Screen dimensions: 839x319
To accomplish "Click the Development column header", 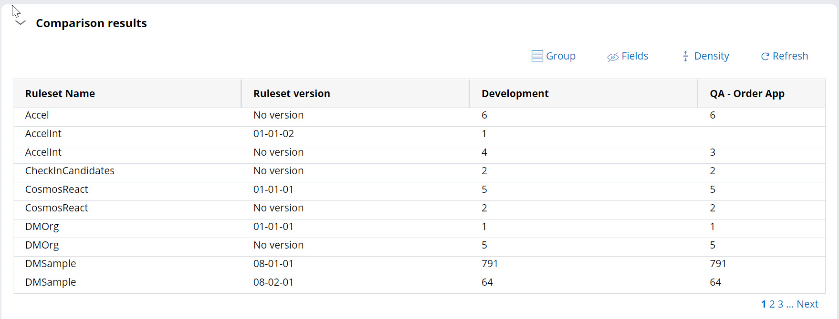I will [515, 94].
